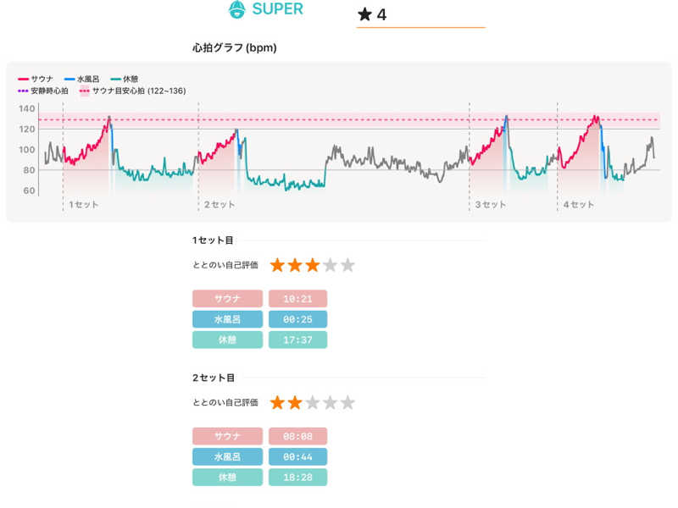This screenshot has height=508, width=678.
Task: Toggle 安静時心拍 legend entry
Action: [x=43, y=91]
